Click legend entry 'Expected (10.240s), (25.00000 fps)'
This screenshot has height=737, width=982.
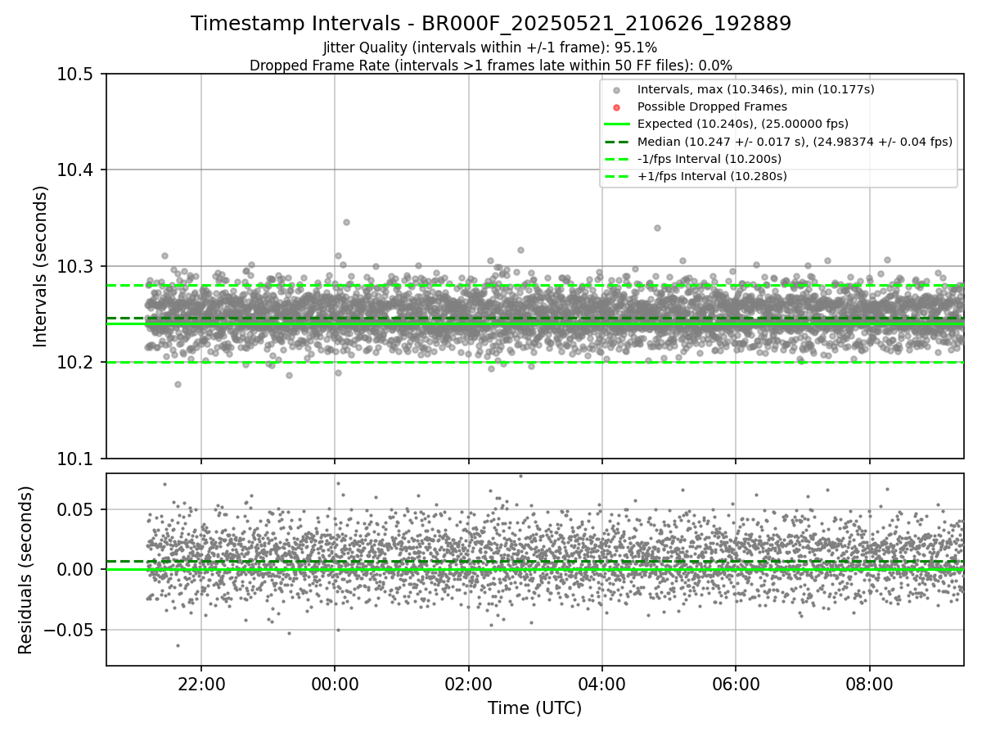tap(743, 124)
